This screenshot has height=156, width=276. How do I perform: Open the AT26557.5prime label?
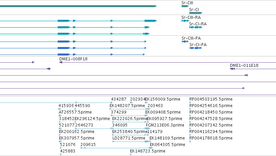click(75, 112)
